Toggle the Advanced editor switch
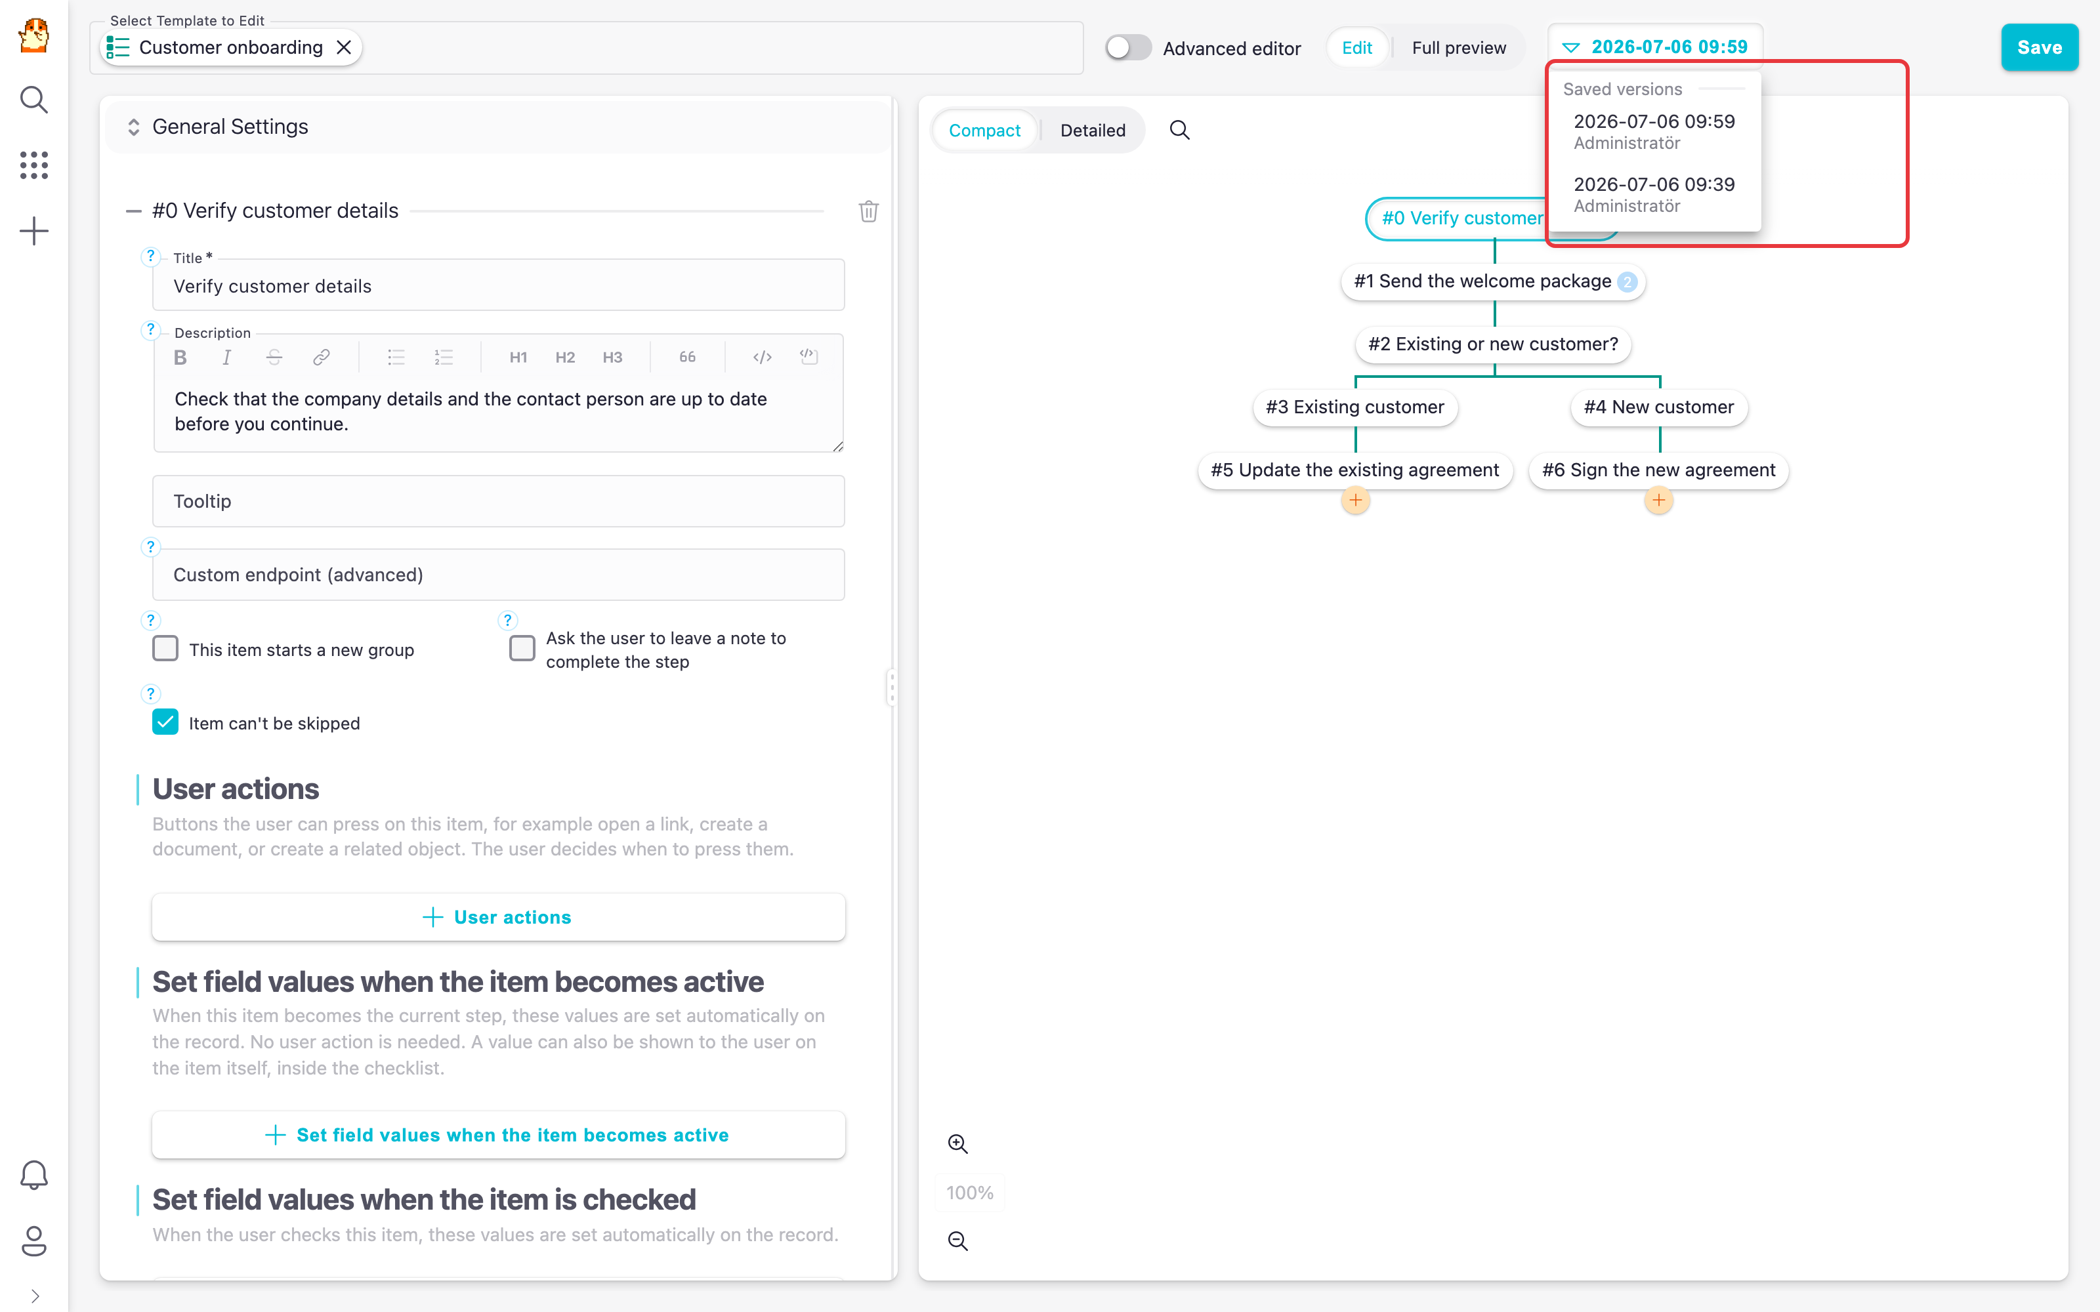This screenshot has width=2100, height=1312. point(1128,48)
